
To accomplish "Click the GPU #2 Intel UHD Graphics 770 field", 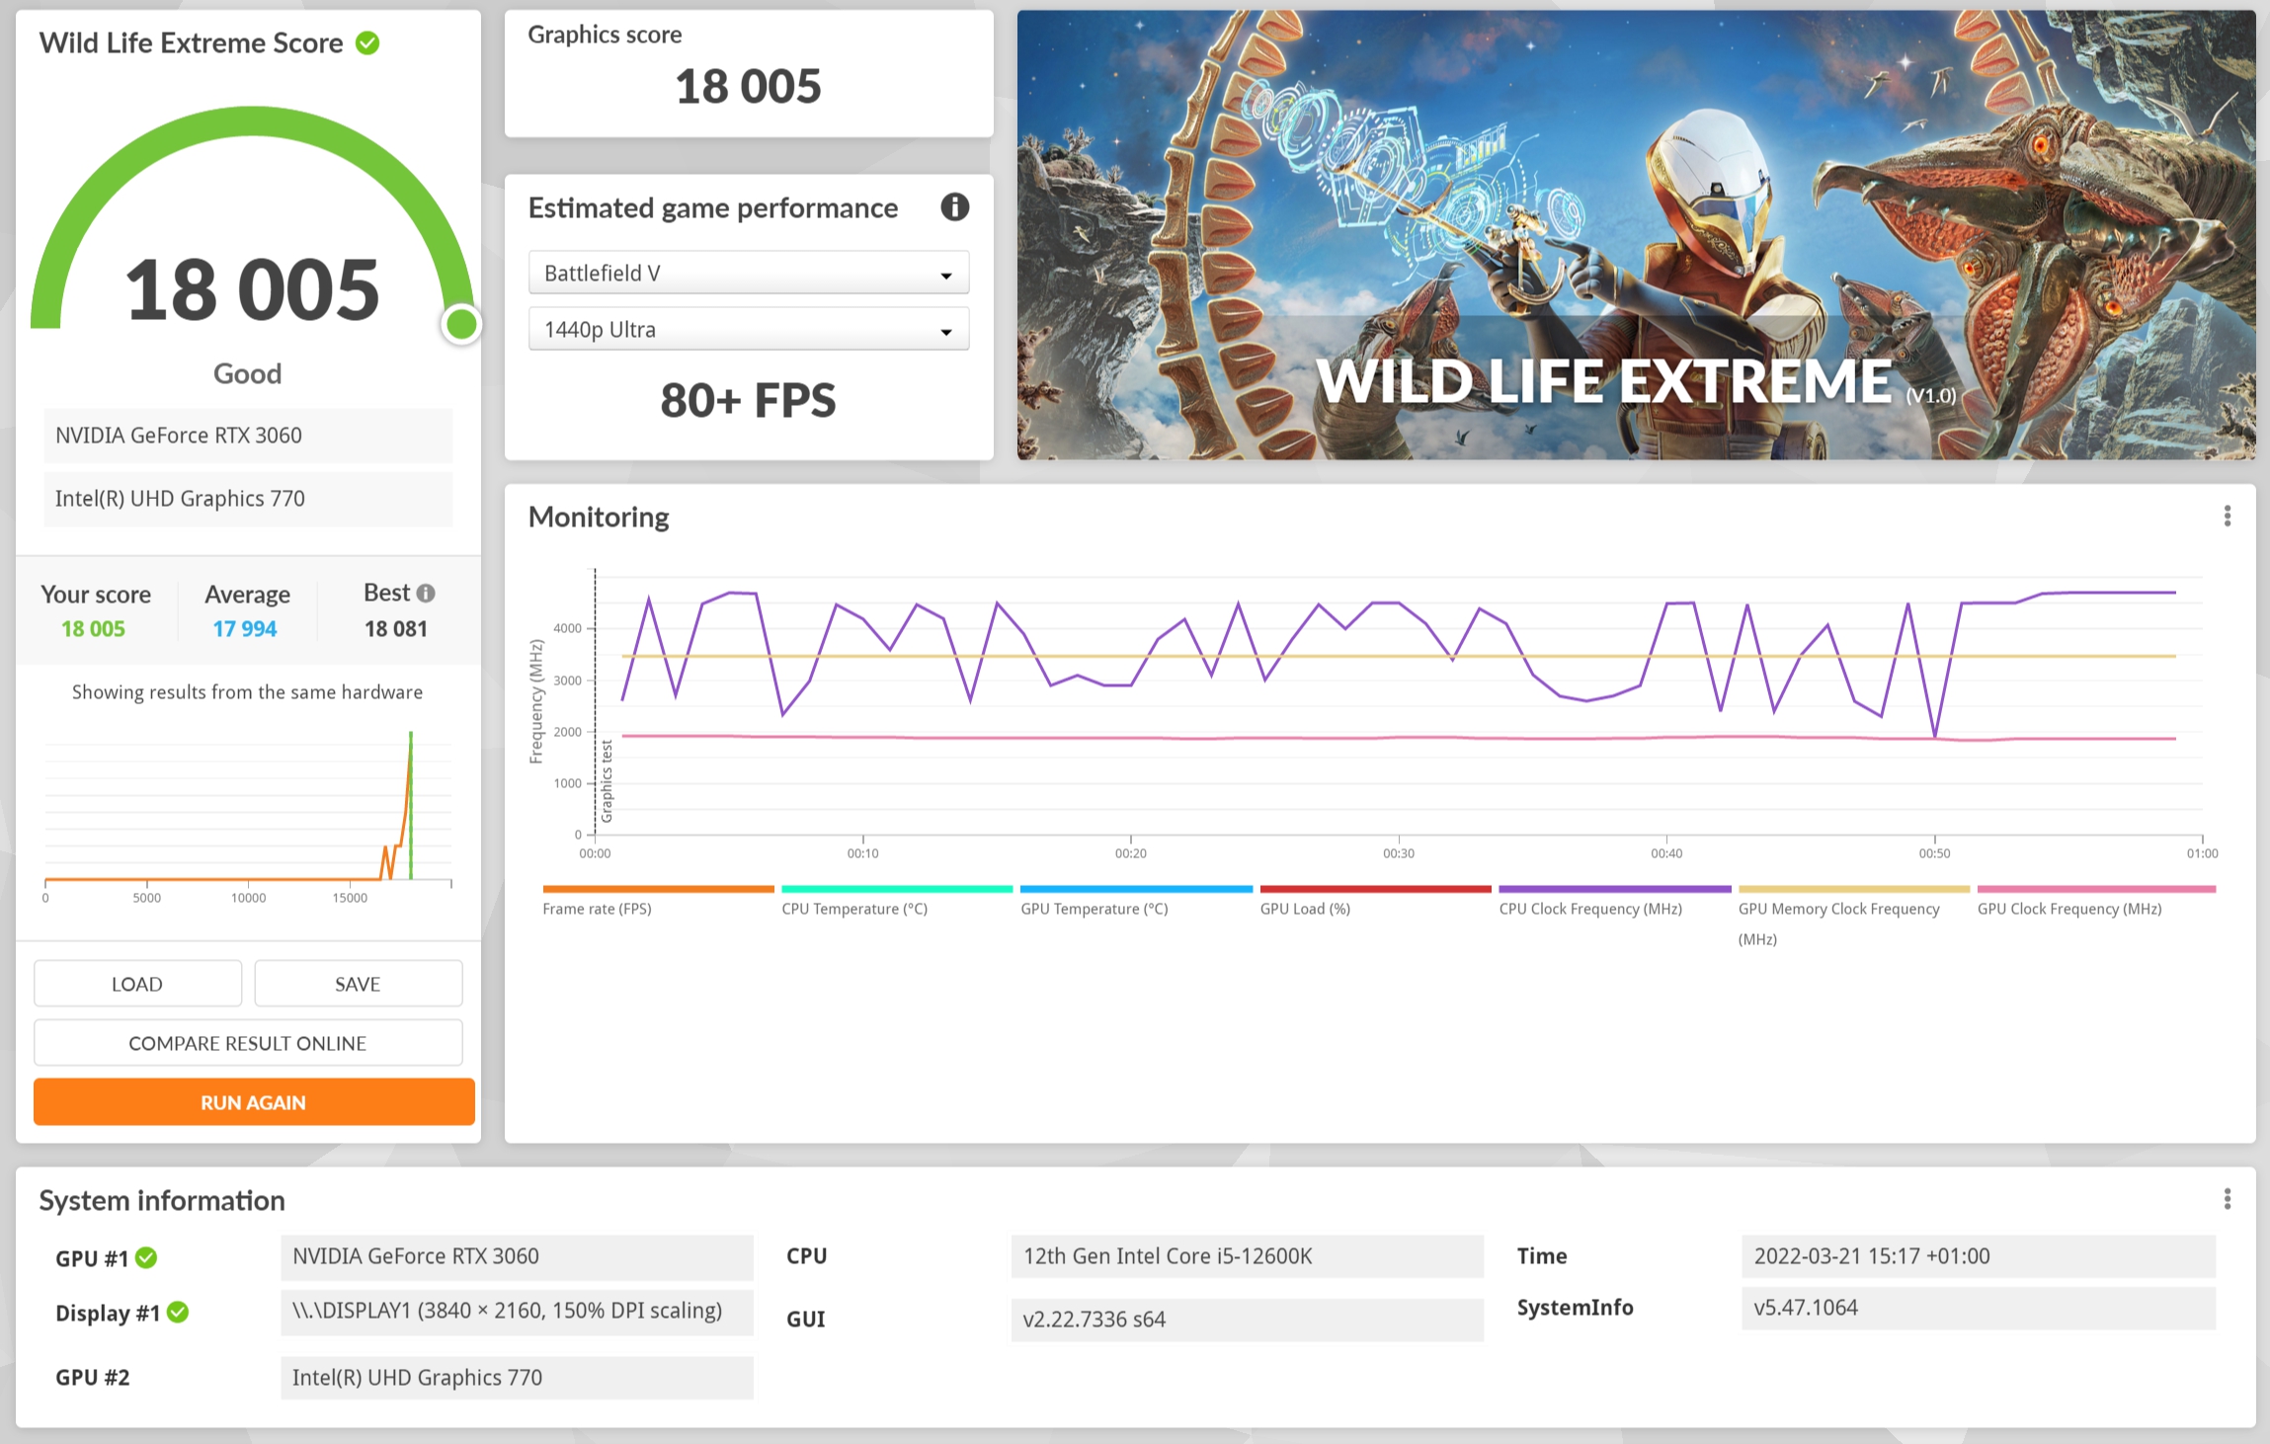I will tap(517, 1378).
